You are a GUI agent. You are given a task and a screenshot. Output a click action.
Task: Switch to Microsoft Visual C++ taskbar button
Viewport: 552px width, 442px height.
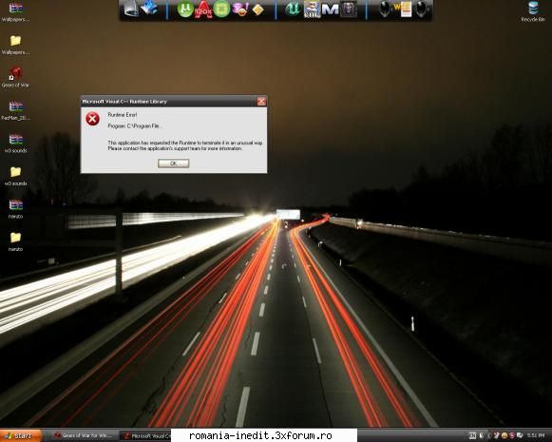146,436
